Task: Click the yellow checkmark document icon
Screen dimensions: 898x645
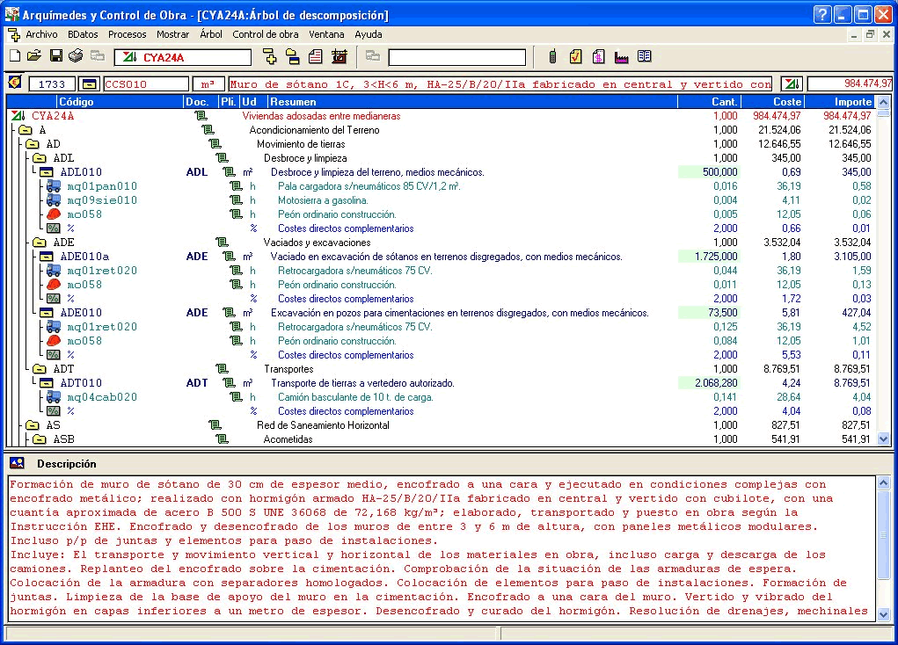Action: (x=575, y=56)
